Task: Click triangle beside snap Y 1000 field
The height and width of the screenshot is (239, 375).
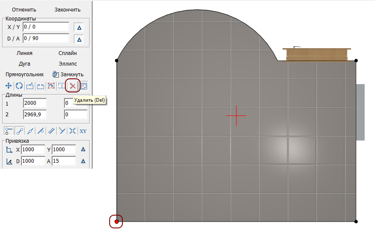Action: click(x=84, y=150)
